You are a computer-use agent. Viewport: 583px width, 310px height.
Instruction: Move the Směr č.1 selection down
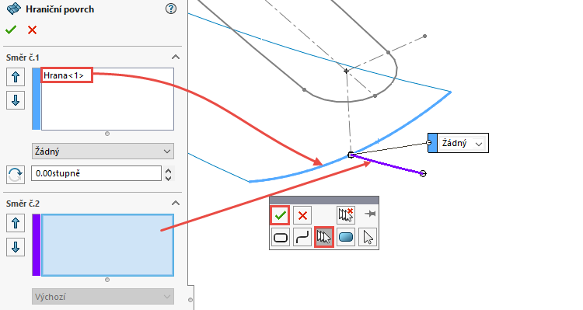tap(16, 100)
